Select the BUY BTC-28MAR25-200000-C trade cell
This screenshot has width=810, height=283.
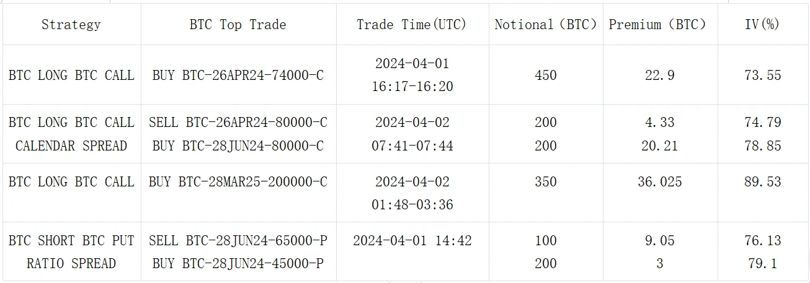pyautogui.click(x=238, y=182)
